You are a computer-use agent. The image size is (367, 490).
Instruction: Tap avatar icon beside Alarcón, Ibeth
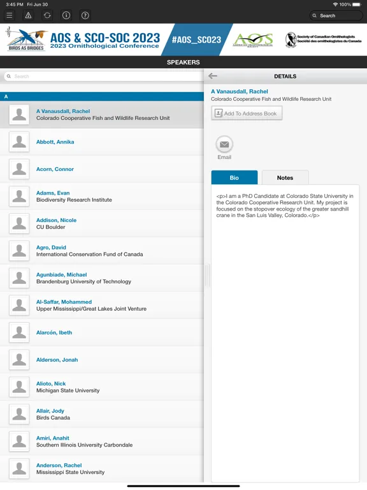(19, 332)
